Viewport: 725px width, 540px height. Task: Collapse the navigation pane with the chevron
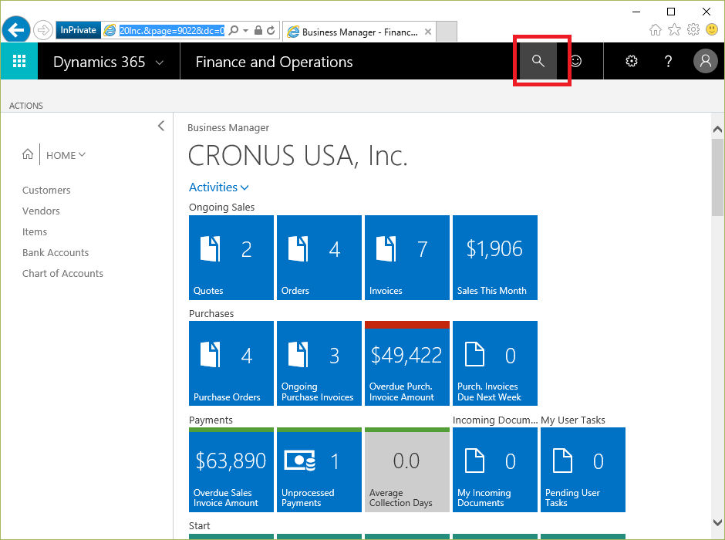[x=161, y=126]
